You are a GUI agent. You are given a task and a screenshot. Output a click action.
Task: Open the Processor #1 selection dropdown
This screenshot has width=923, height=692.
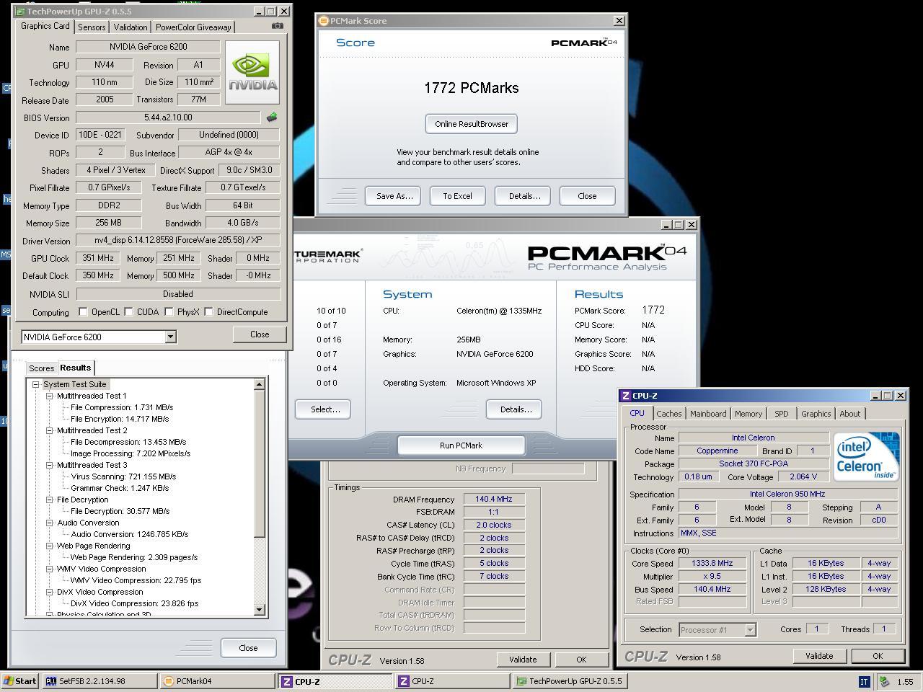coord(750,630)
